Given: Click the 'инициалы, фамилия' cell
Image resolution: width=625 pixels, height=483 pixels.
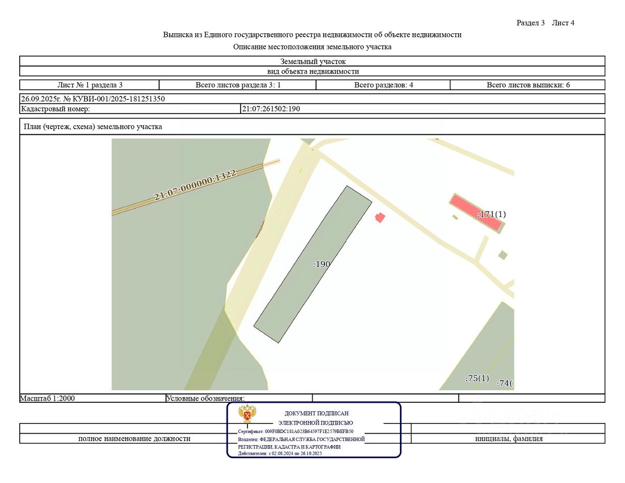Looking at the screenshot, I should coord(508,439).
